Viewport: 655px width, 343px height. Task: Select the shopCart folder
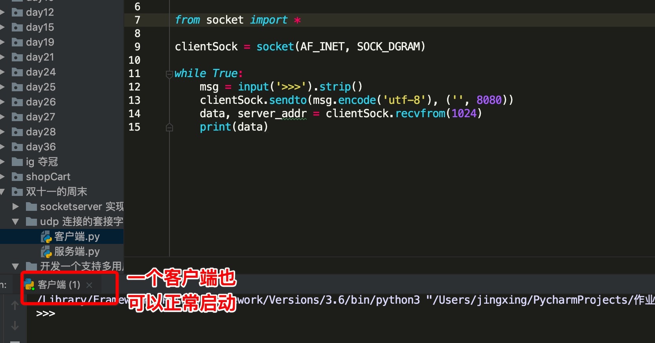48,177
